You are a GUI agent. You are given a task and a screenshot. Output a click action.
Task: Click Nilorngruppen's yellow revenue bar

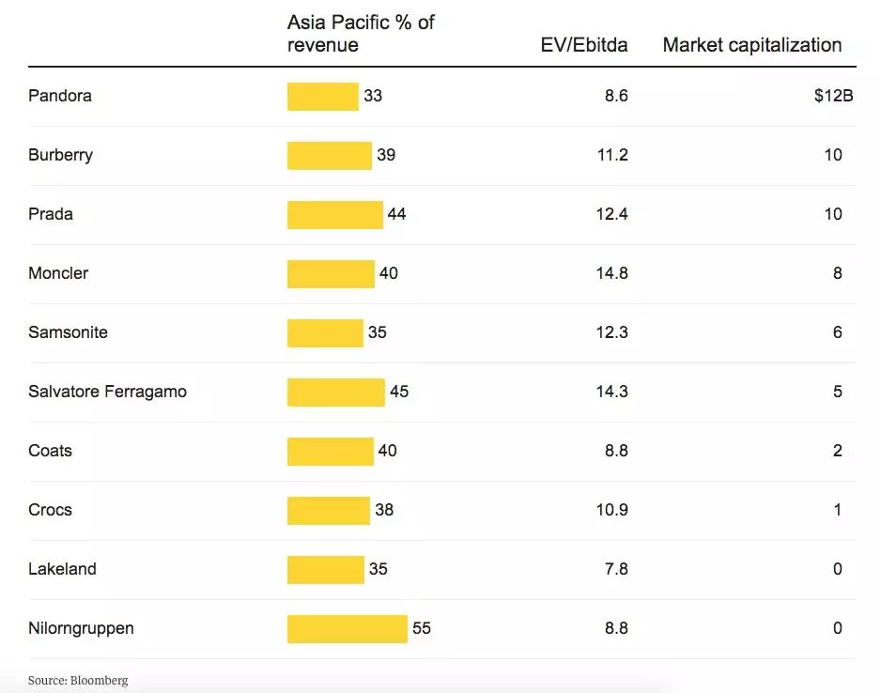pos(348,628)
